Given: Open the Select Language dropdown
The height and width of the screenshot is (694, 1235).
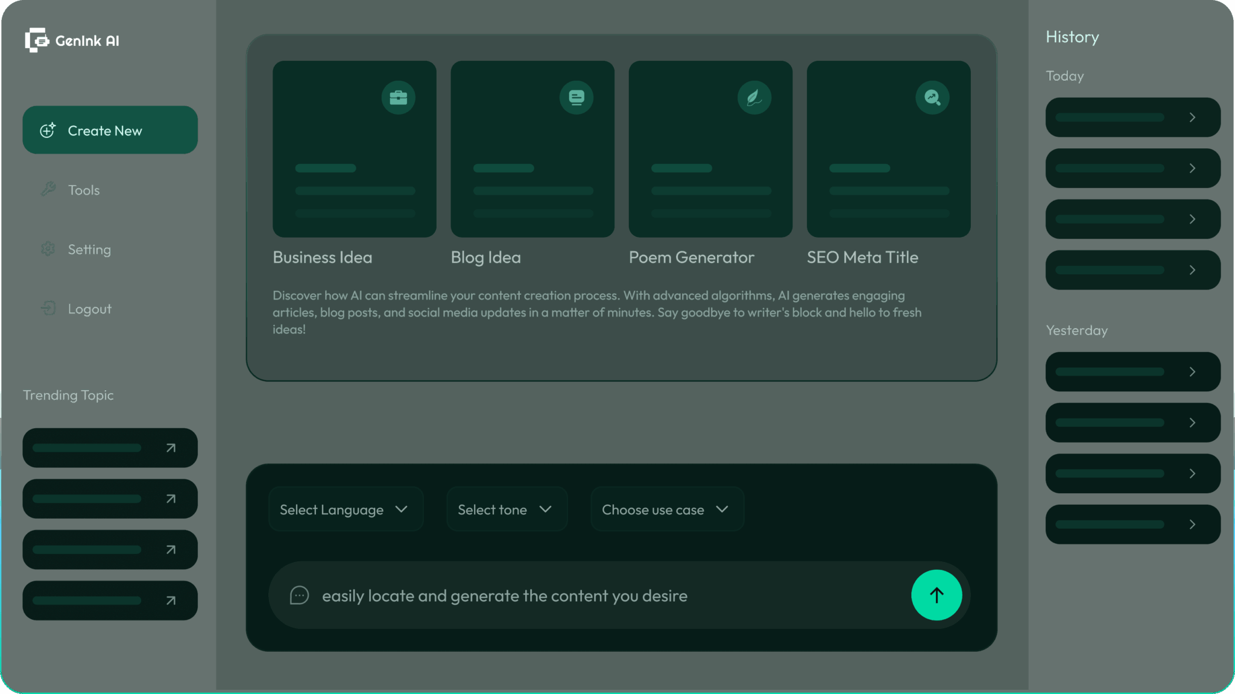Looking at the screenshot, I should (x=345, y=509).
